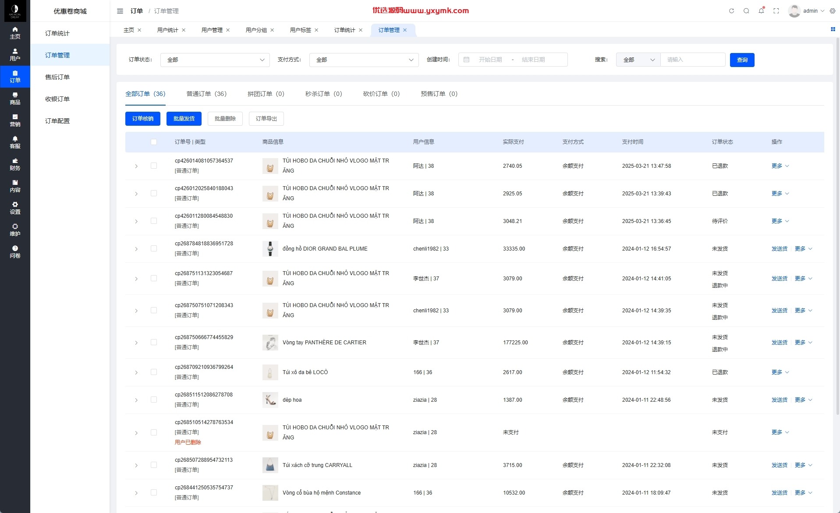Open the notification bell icon
The height and width of the screenshot is (513, 840).
pos(761,11)
